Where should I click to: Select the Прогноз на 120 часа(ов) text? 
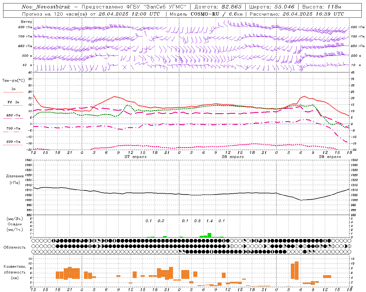tap(55, 14)
